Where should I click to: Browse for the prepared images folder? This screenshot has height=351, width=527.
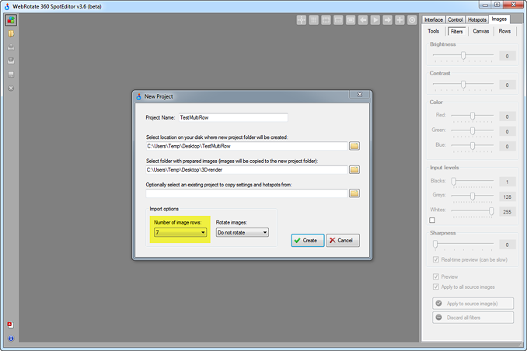[x=354, y=169]
